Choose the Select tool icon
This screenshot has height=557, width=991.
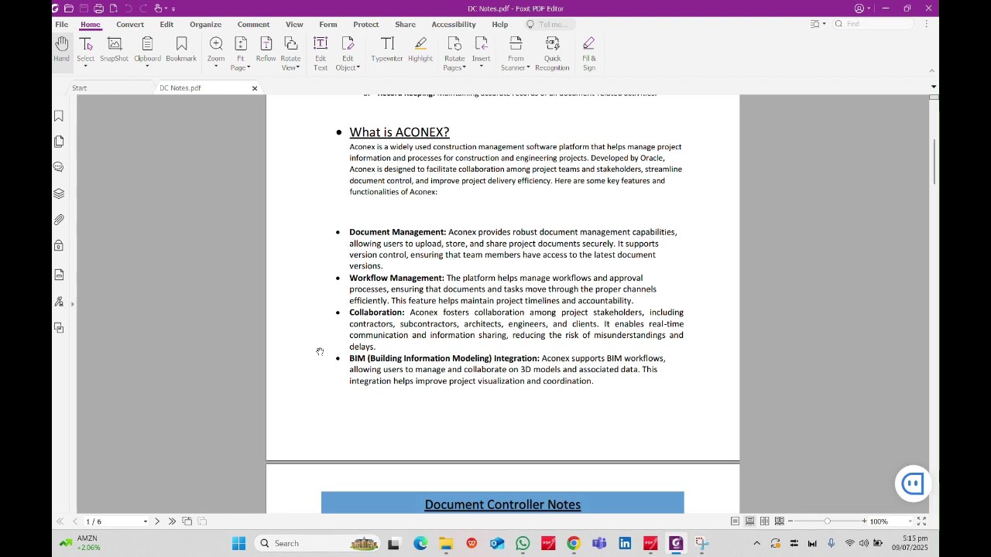click(x=86, y=44)
